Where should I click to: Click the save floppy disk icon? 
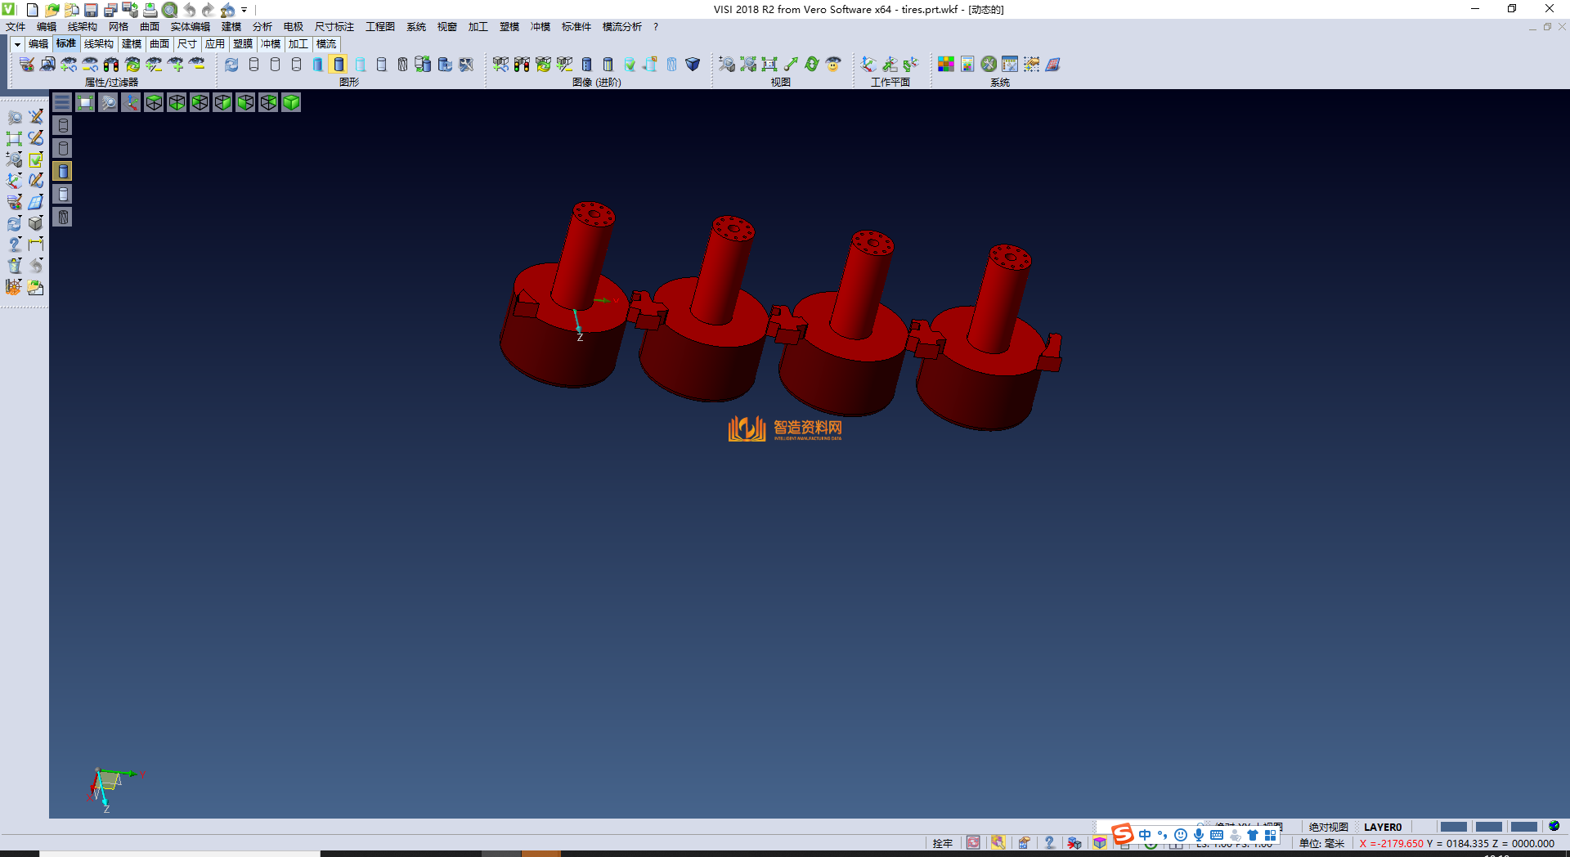coord(91,10)
